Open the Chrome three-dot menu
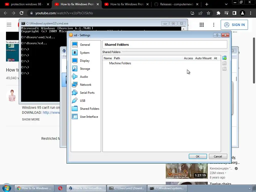 pos(250,13)
